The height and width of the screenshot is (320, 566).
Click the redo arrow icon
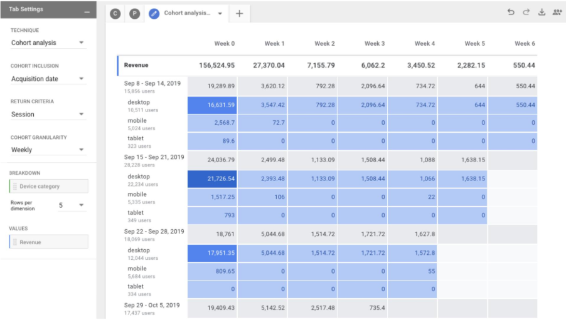[526, 13]
